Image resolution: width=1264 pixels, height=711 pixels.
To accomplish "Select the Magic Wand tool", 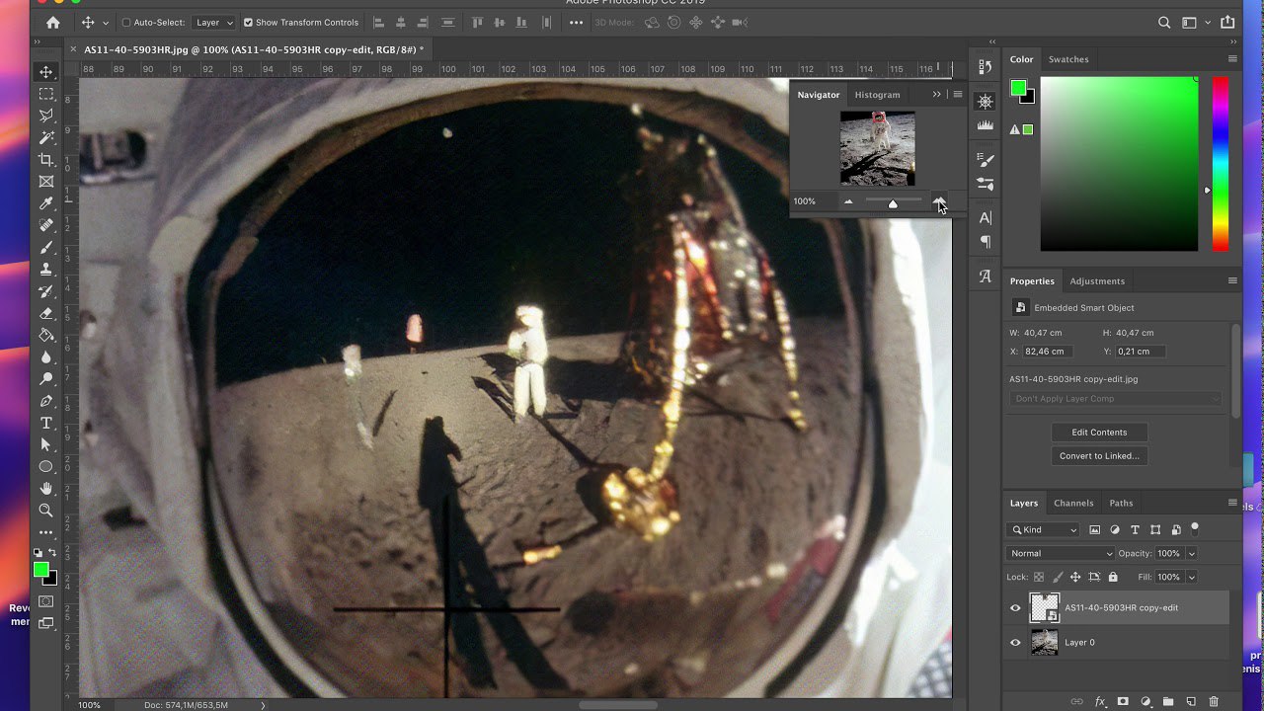I will coord(45,137).
